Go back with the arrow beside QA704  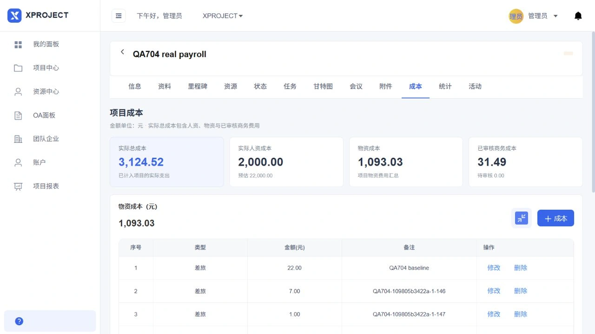click(122, 52)
